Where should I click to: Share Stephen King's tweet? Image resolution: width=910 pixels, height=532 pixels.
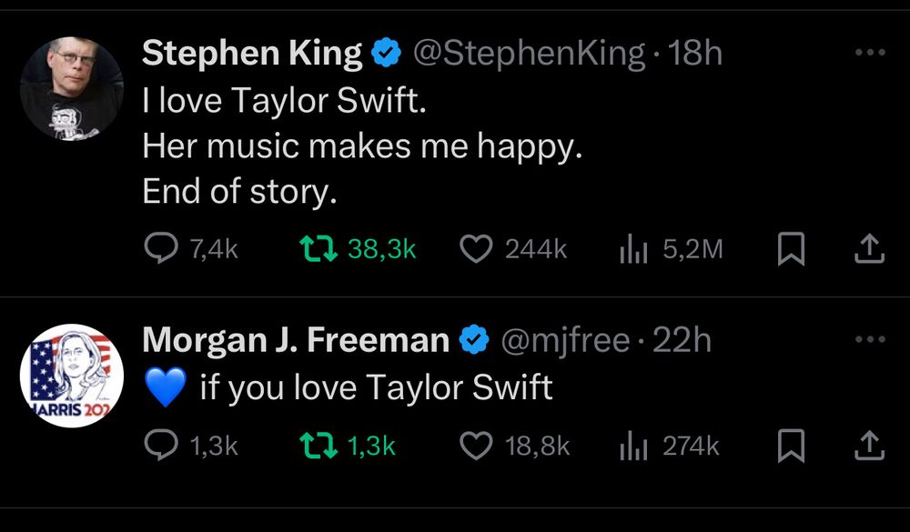pos(870,249)
